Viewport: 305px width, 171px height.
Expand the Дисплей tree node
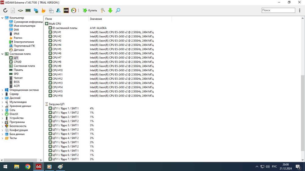(2, 98)
